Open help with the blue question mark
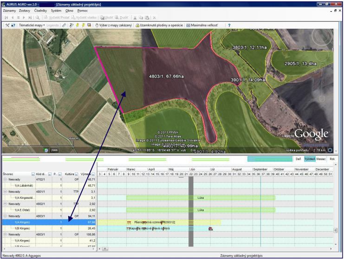The height and width of the screenshot is (259, 344). 229,25
